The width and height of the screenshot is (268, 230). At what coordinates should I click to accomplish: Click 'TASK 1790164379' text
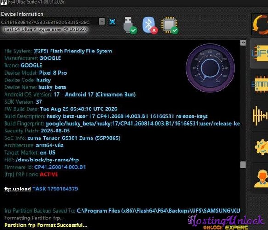55,189
